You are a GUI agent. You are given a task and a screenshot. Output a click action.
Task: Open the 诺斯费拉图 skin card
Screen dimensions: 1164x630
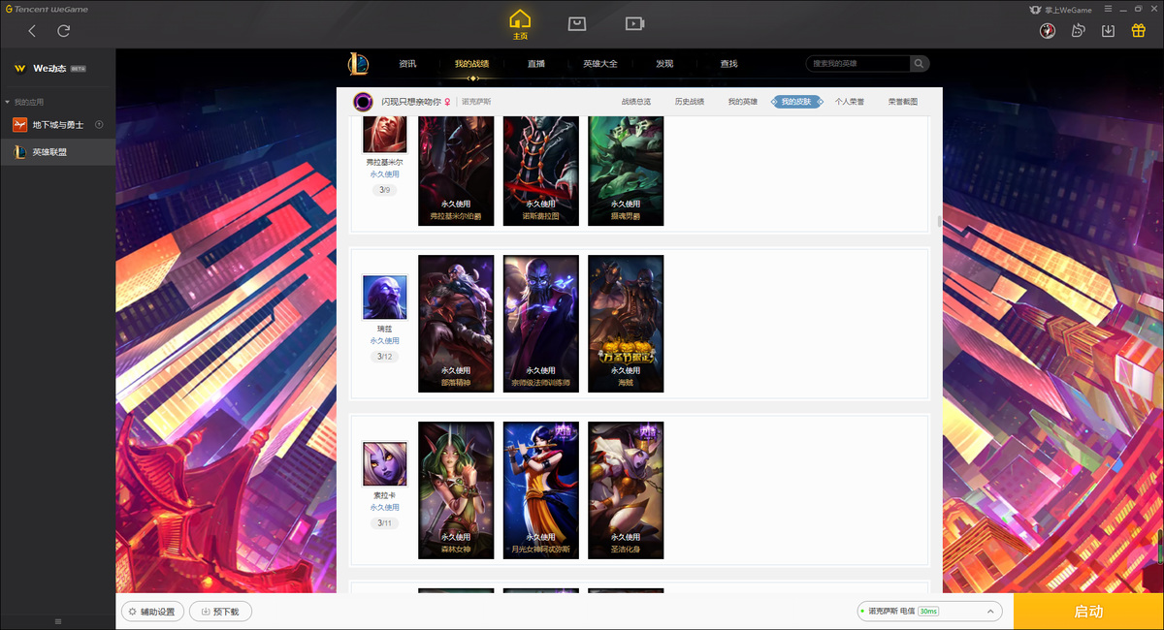(x=541, y=171)
